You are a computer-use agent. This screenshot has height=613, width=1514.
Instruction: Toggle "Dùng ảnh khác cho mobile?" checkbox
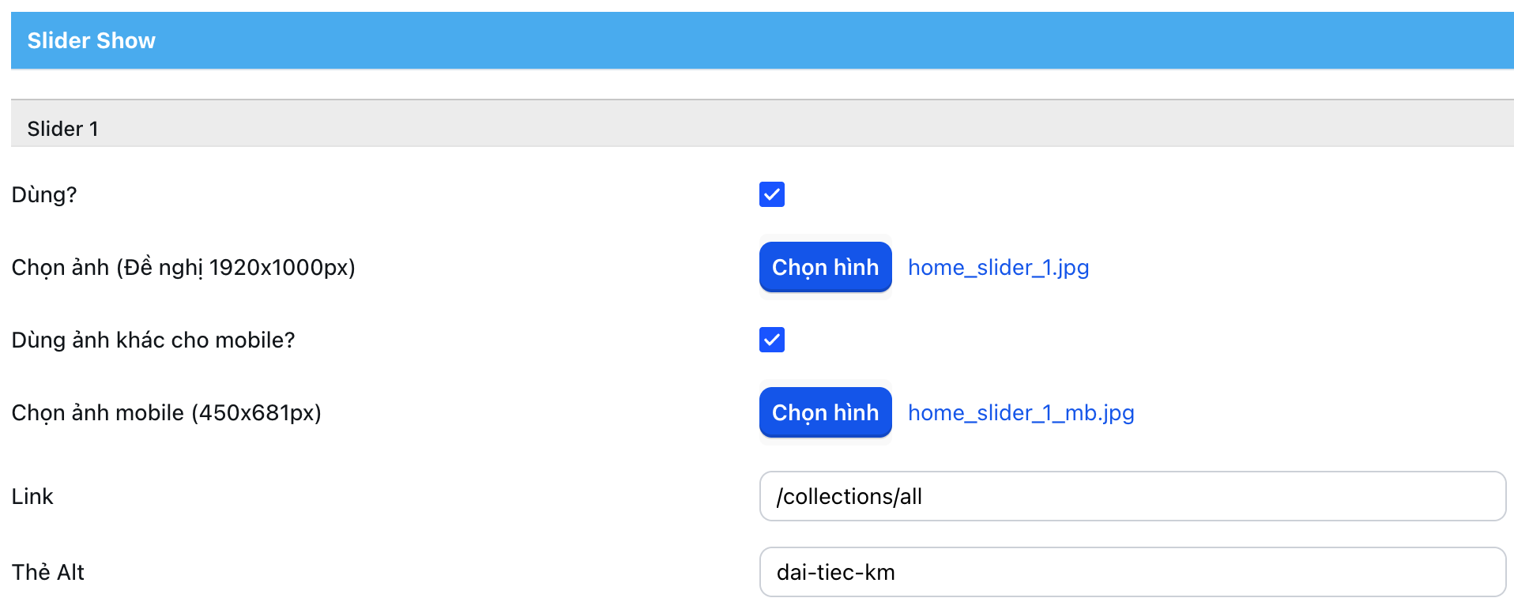[771, 340]
